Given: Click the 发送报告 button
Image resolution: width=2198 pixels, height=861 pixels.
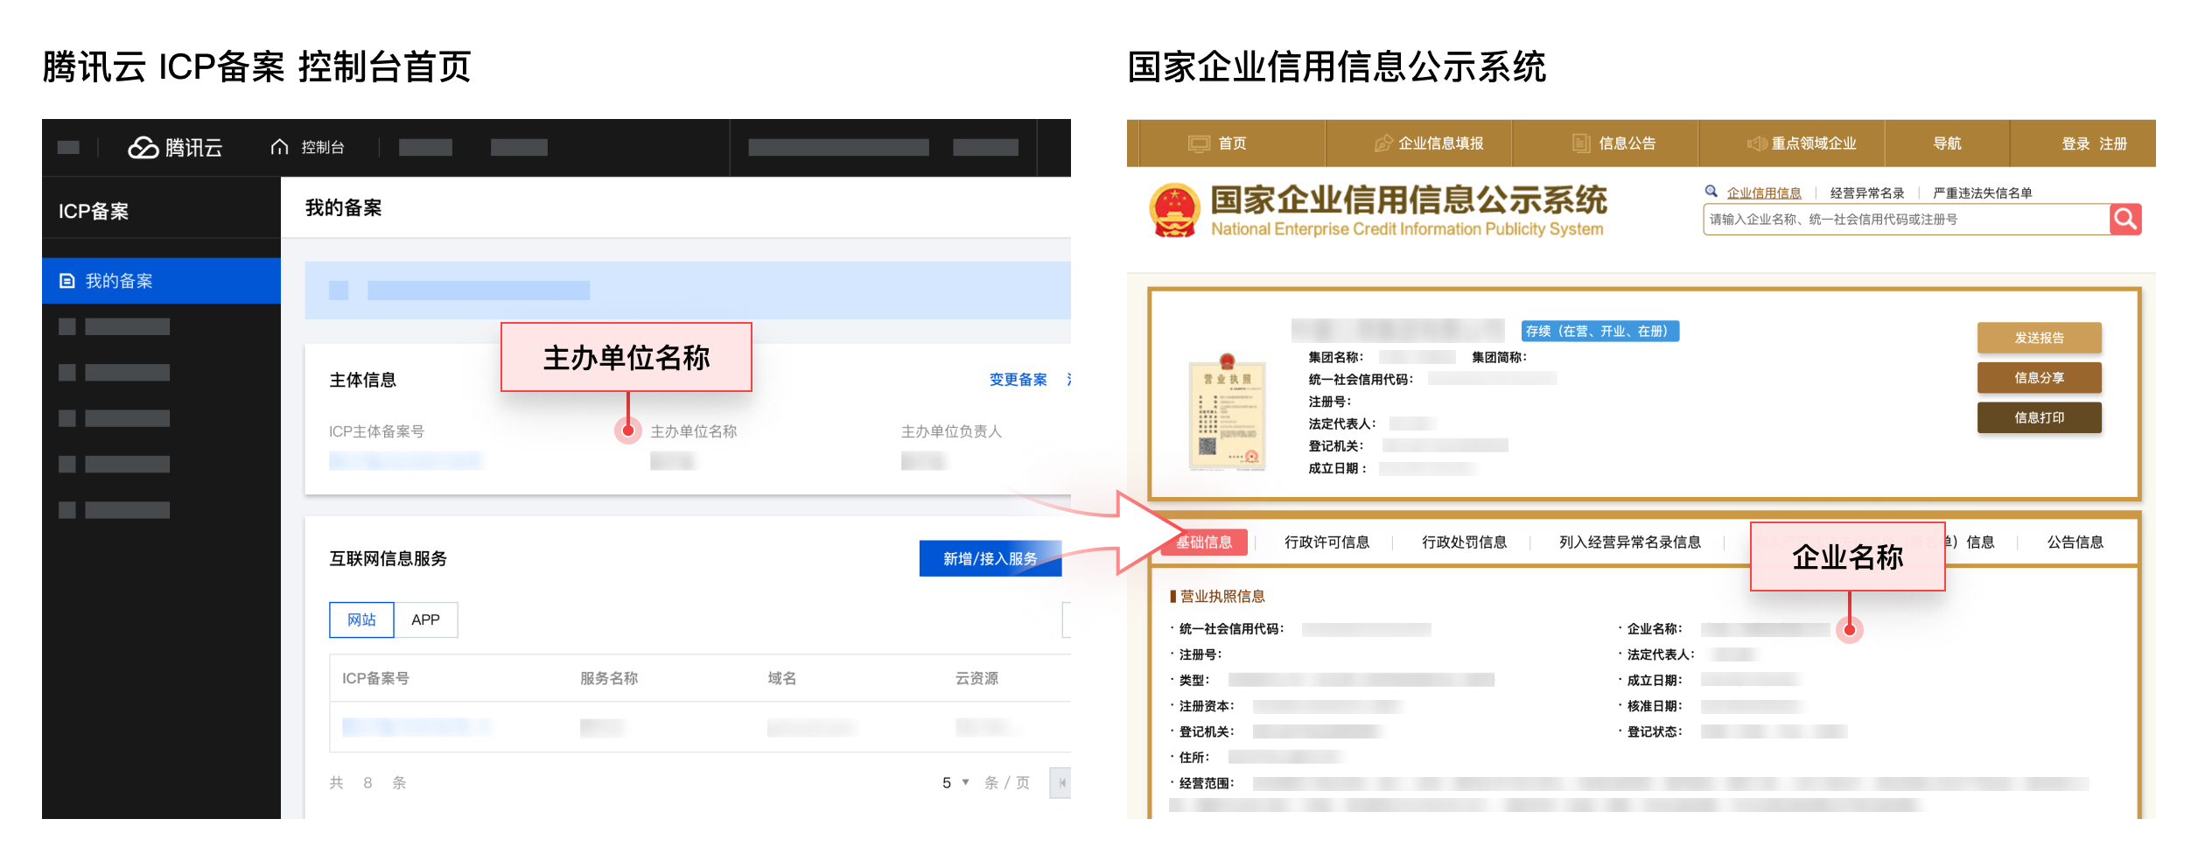Looking at the screenshot, I should (2039, 338).
